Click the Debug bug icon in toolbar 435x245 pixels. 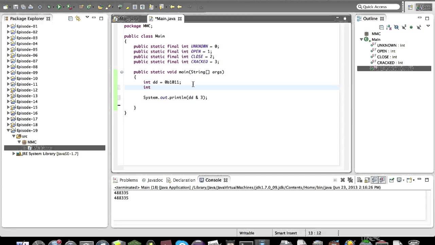click(x=49, y=7)
